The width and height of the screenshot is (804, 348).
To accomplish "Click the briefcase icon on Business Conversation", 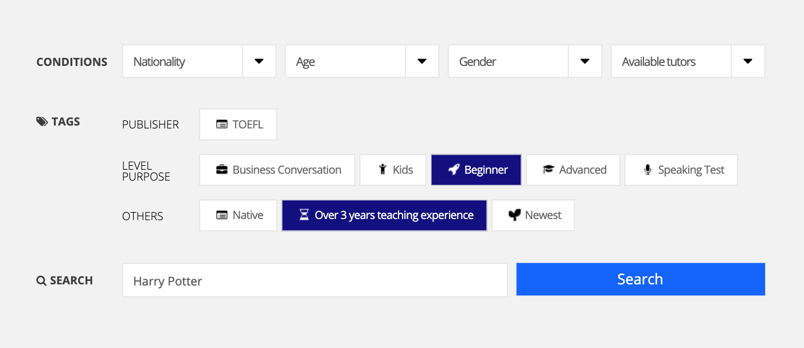I will 221,170.
